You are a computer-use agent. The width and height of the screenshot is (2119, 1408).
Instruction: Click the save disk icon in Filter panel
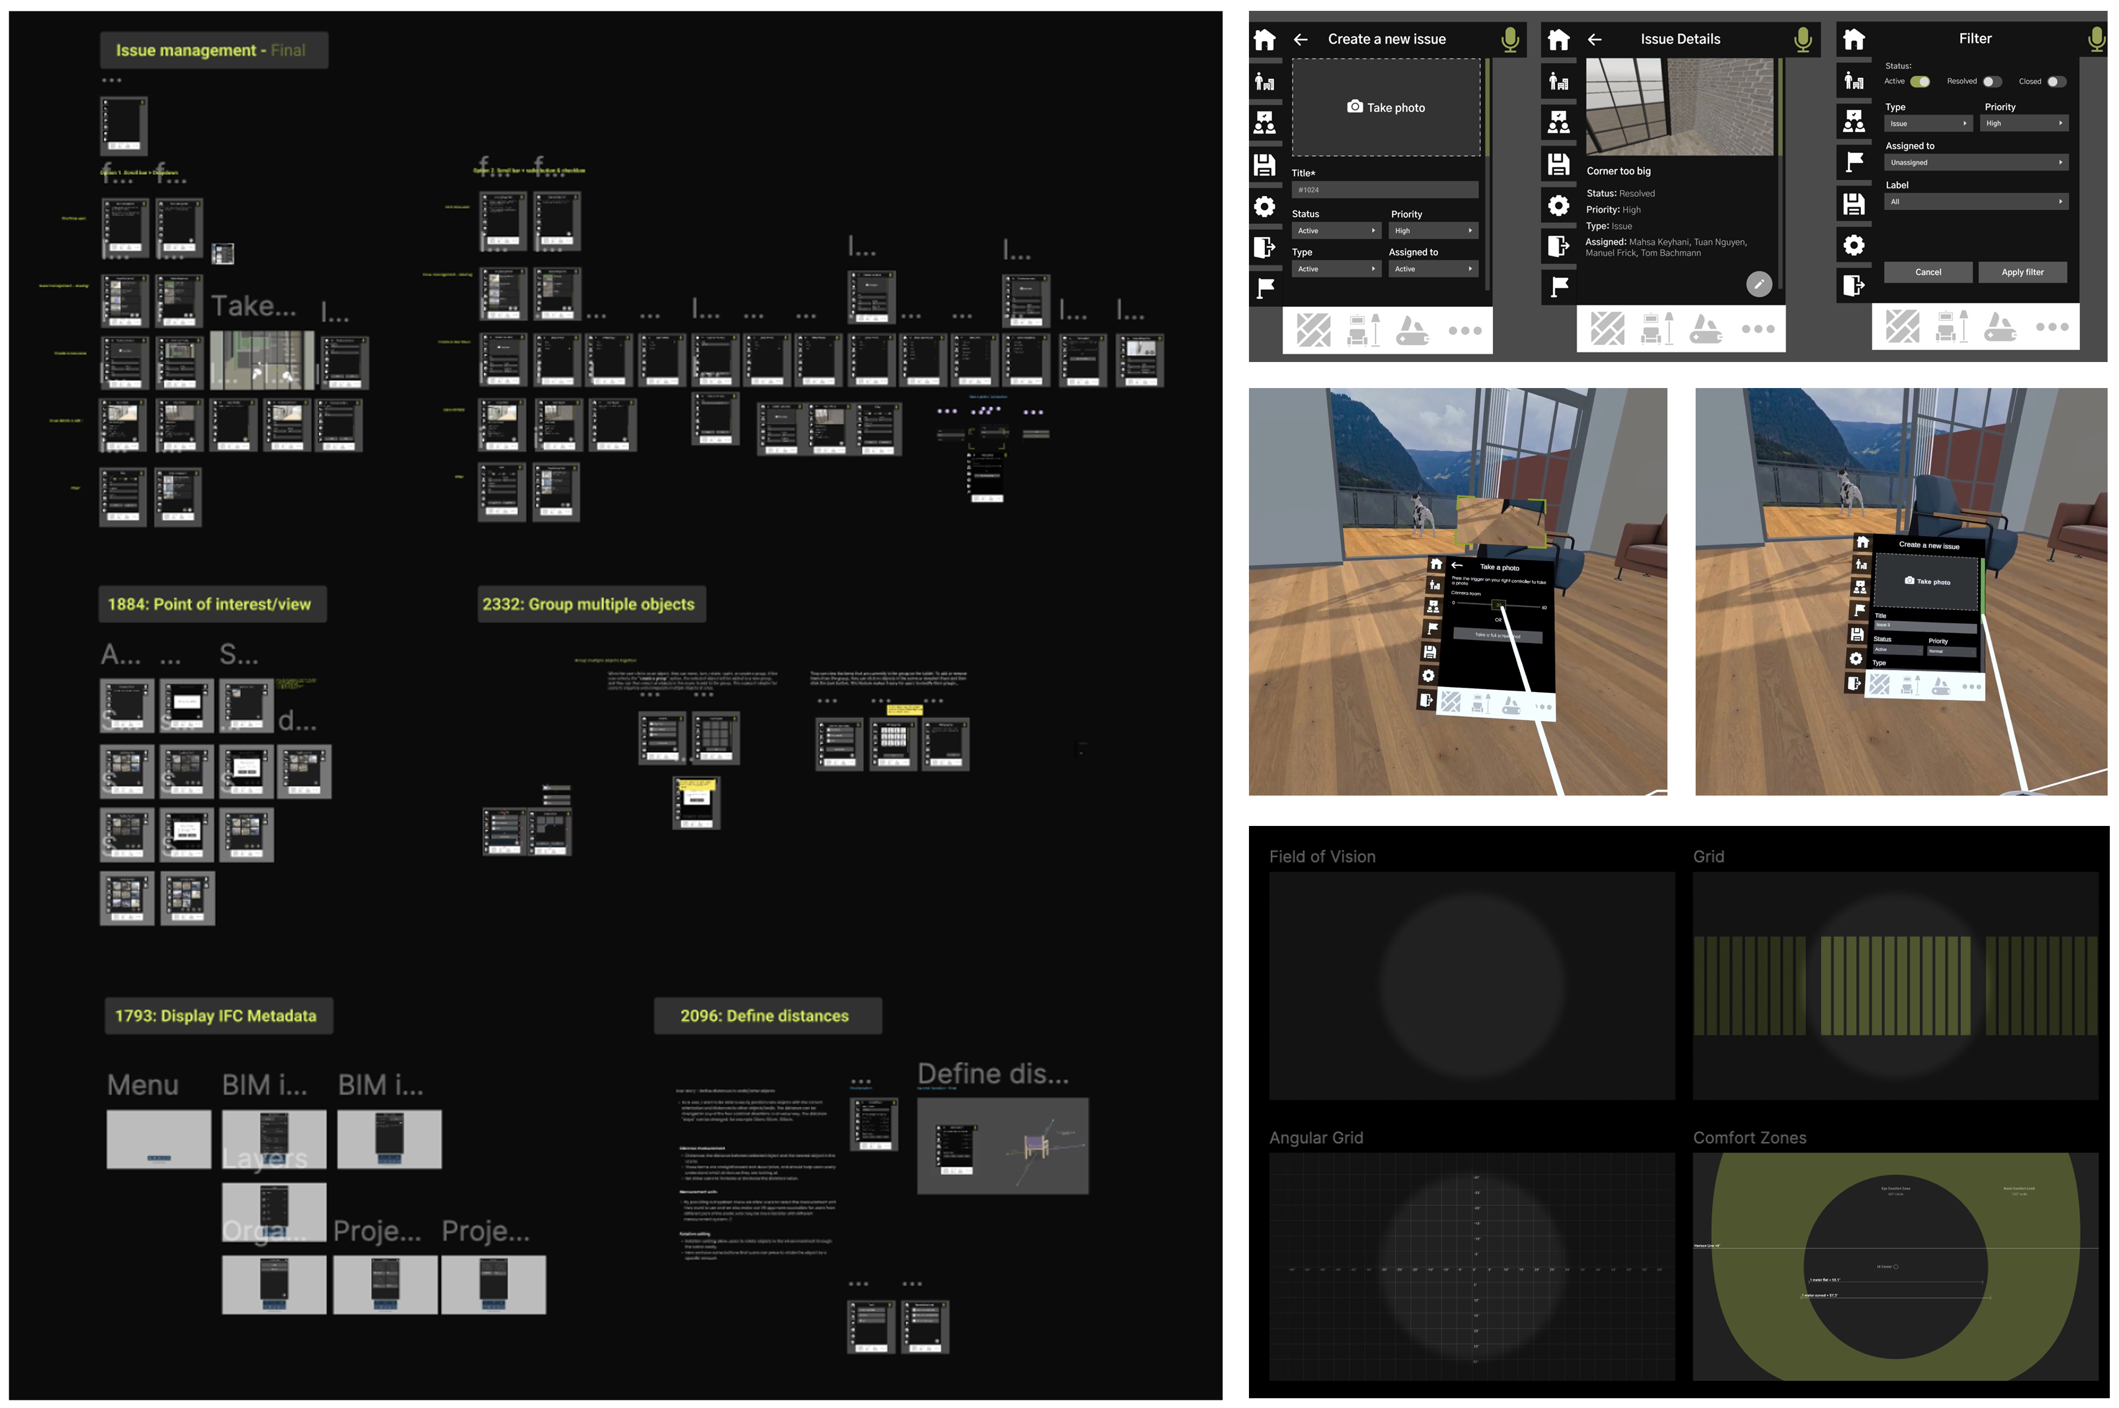pos(1854,205)
